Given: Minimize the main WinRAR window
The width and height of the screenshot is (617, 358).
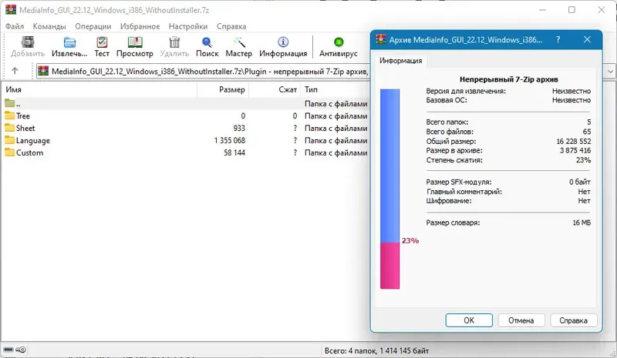Looking at the screenshot, I should pyautogui.click(x=543, y=10).
